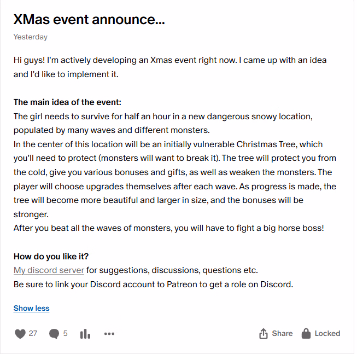The image size is (357, 354).
Task: Click the 'Locked' status label
Action: [327, 333]
